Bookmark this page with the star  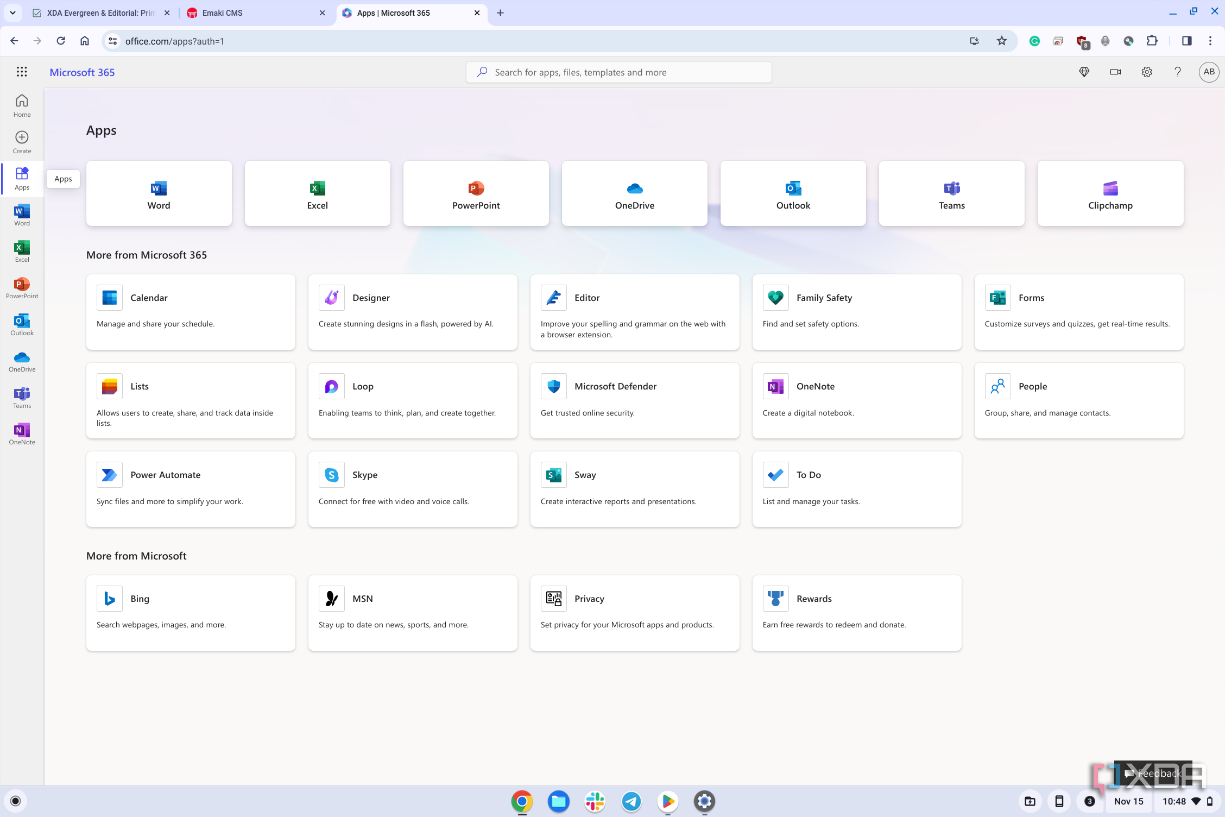point(1001,41)
